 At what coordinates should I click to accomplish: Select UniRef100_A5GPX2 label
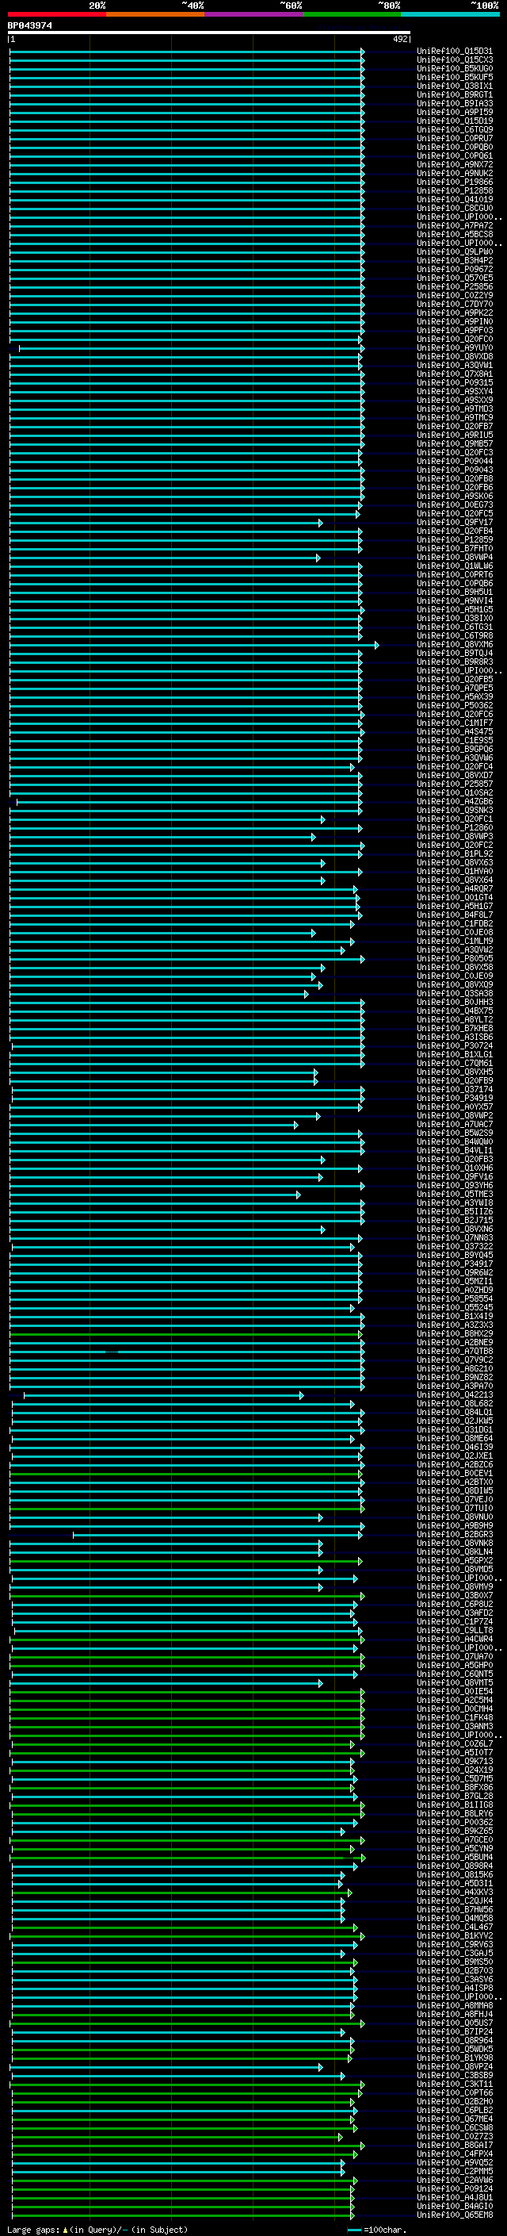click(455, 1562)
